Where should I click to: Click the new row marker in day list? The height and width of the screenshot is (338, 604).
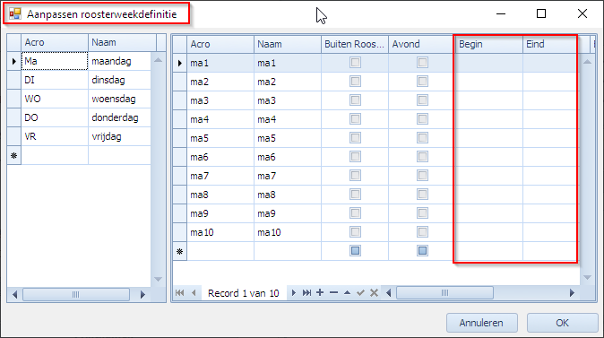coord(14,156)
